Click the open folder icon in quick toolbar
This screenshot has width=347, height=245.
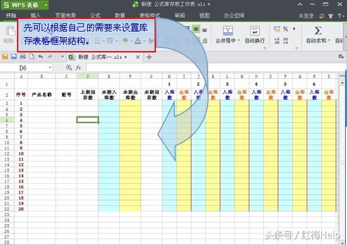point(5,57)
